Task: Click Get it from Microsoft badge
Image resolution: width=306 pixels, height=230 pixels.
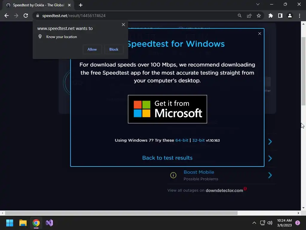Action: pyautogui.click(x=167, y=109)
